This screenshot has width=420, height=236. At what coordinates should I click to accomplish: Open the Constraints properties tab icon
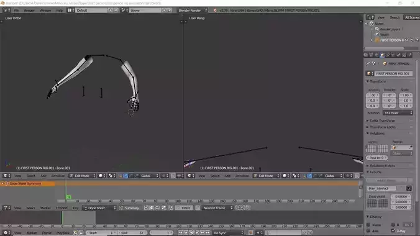[x=388, y=55]
